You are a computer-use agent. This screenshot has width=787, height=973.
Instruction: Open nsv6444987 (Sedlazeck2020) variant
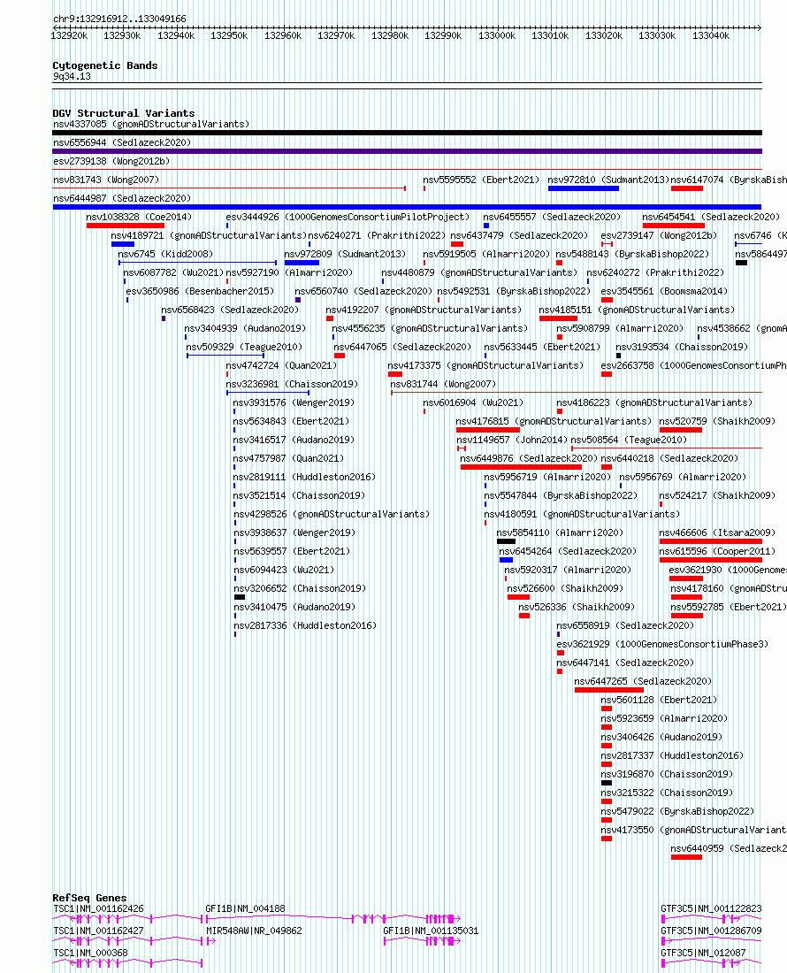tap(122, 198)
